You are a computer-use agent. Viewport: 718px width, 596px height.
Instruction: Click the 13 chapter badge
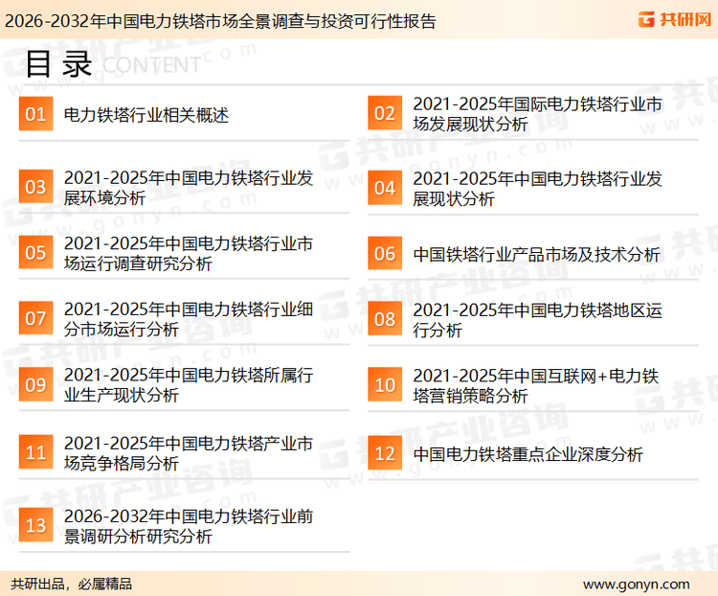tap(35, 526)
